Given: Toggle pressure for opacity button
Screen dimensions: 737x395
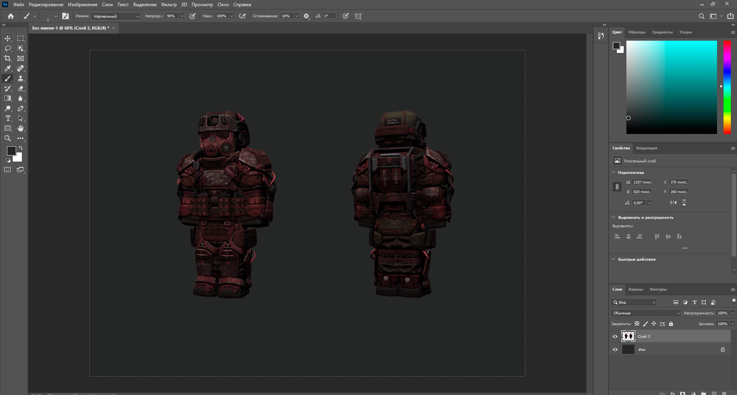Looking at the screenshot, I should (192, 16).
